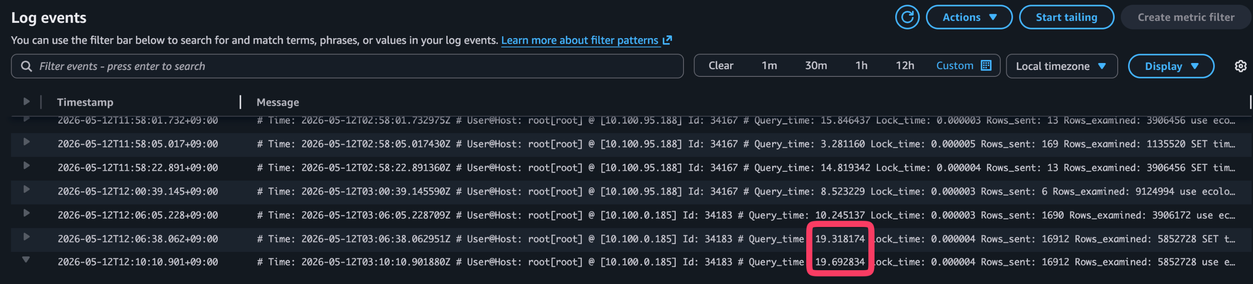Screen dimensions: 1253x284
Task: Click the Timestamp column header
Action: (x=85, y=102)
